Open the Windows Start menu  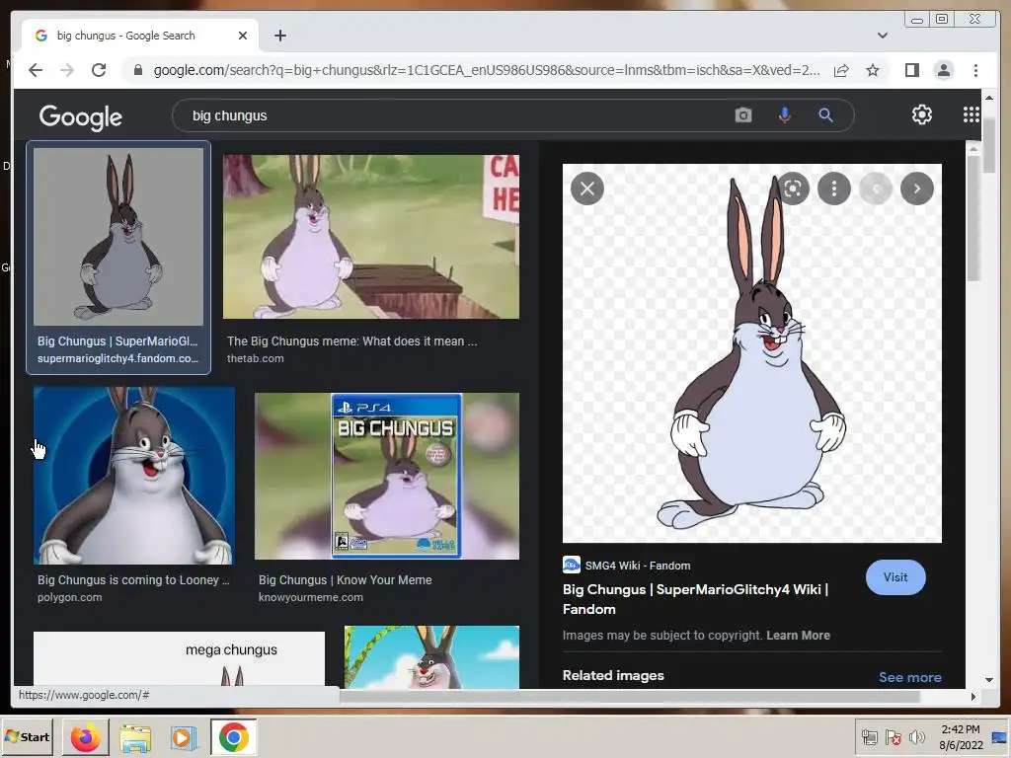(27, 736)
